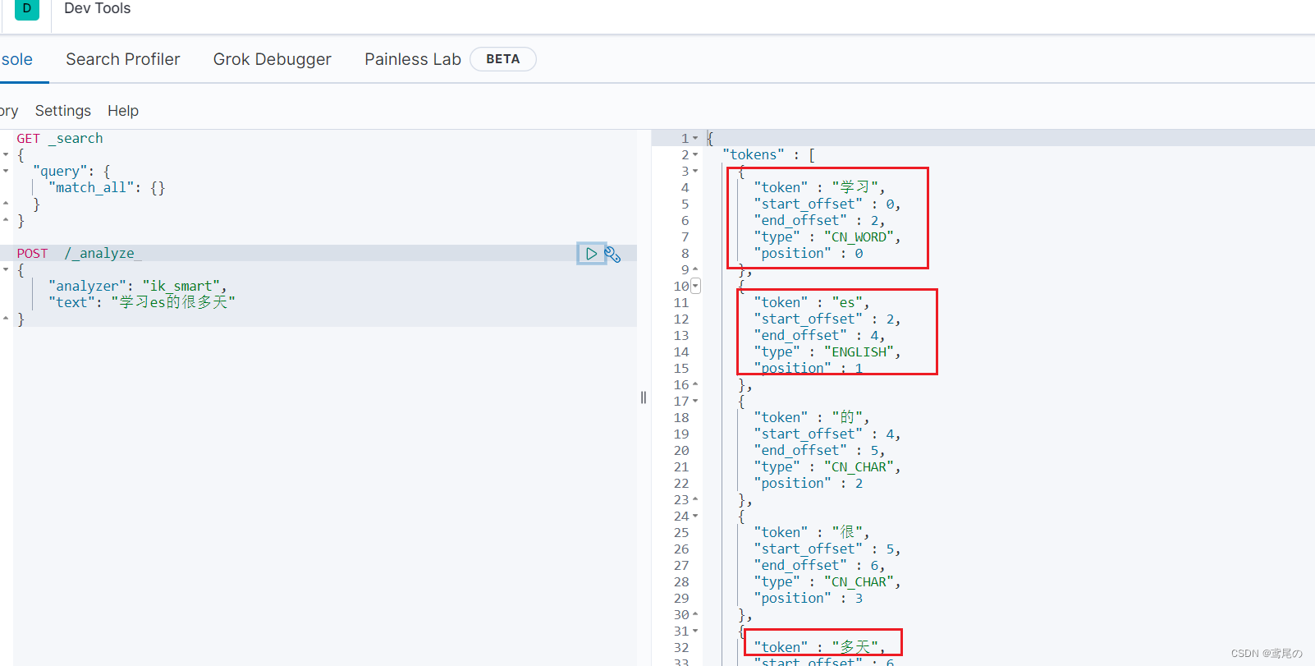
Task: Click the token "多天" response line
Action: coord(819,647)
